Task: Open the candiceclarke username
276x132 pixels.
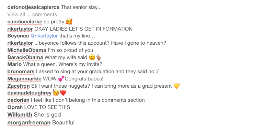Action: [x=25, y=22]
